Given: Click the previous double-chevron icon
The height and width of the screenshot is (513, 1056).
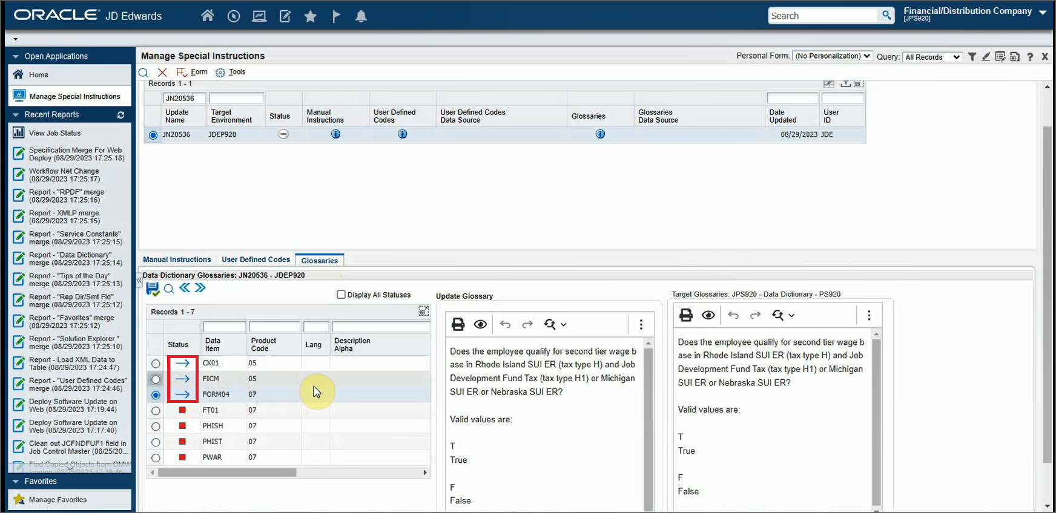Looking at the screenshot, I should point(185,288).
